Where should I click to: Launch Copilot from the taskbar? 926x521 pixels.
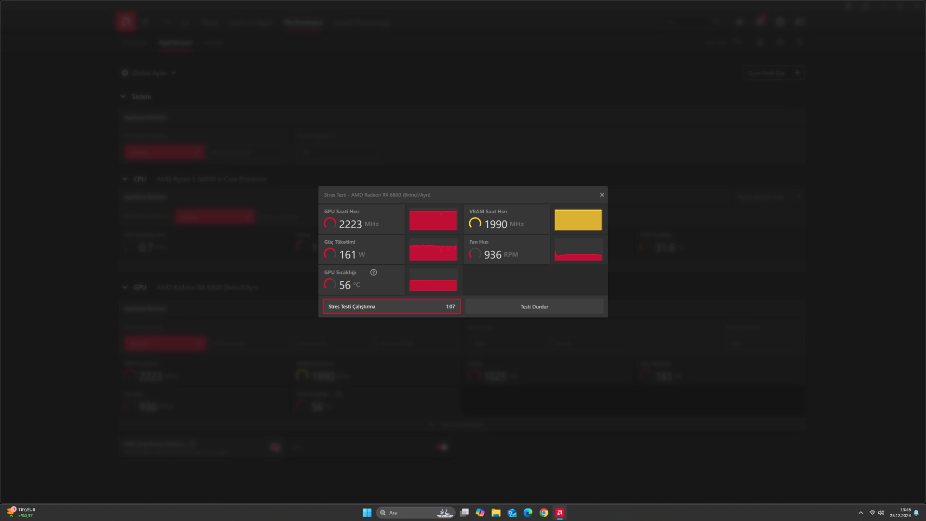(x=480, y=513)
